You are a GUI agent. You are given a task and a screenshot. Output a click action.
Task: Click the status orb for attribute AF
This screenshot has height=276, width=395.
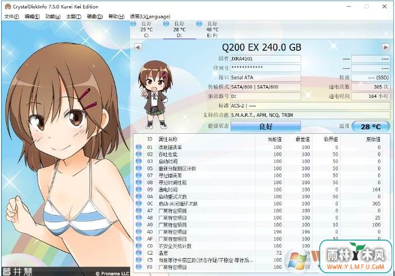(x=139, y=238)
